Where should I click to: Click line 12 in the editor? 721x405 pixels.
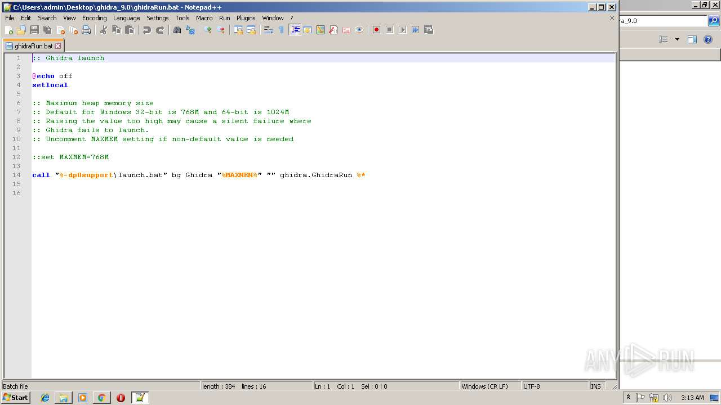[70, 157]
